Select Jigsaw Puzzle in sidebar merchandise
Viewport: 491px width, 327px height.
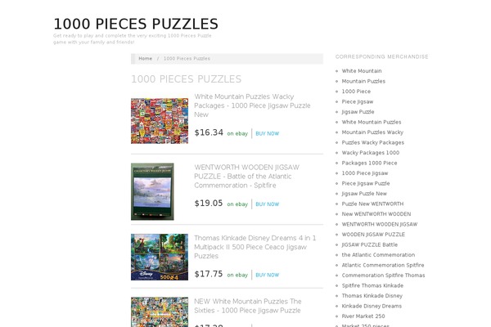[358, 112]
